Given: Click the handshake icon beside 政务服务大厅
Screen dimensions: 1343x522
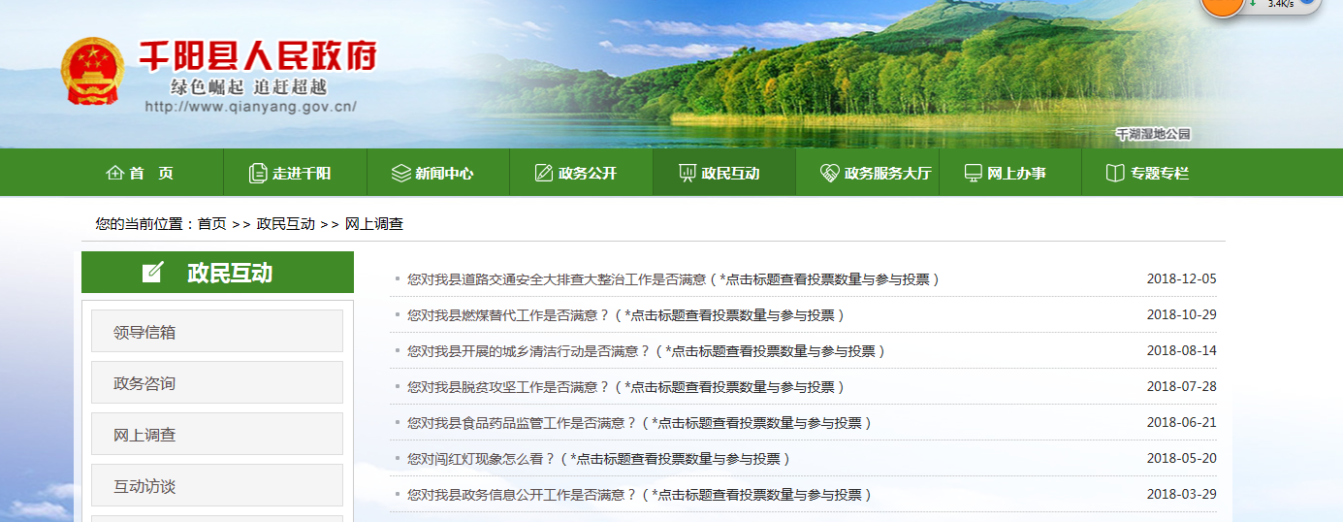Looking at the screenshot, I should (829, 174).
